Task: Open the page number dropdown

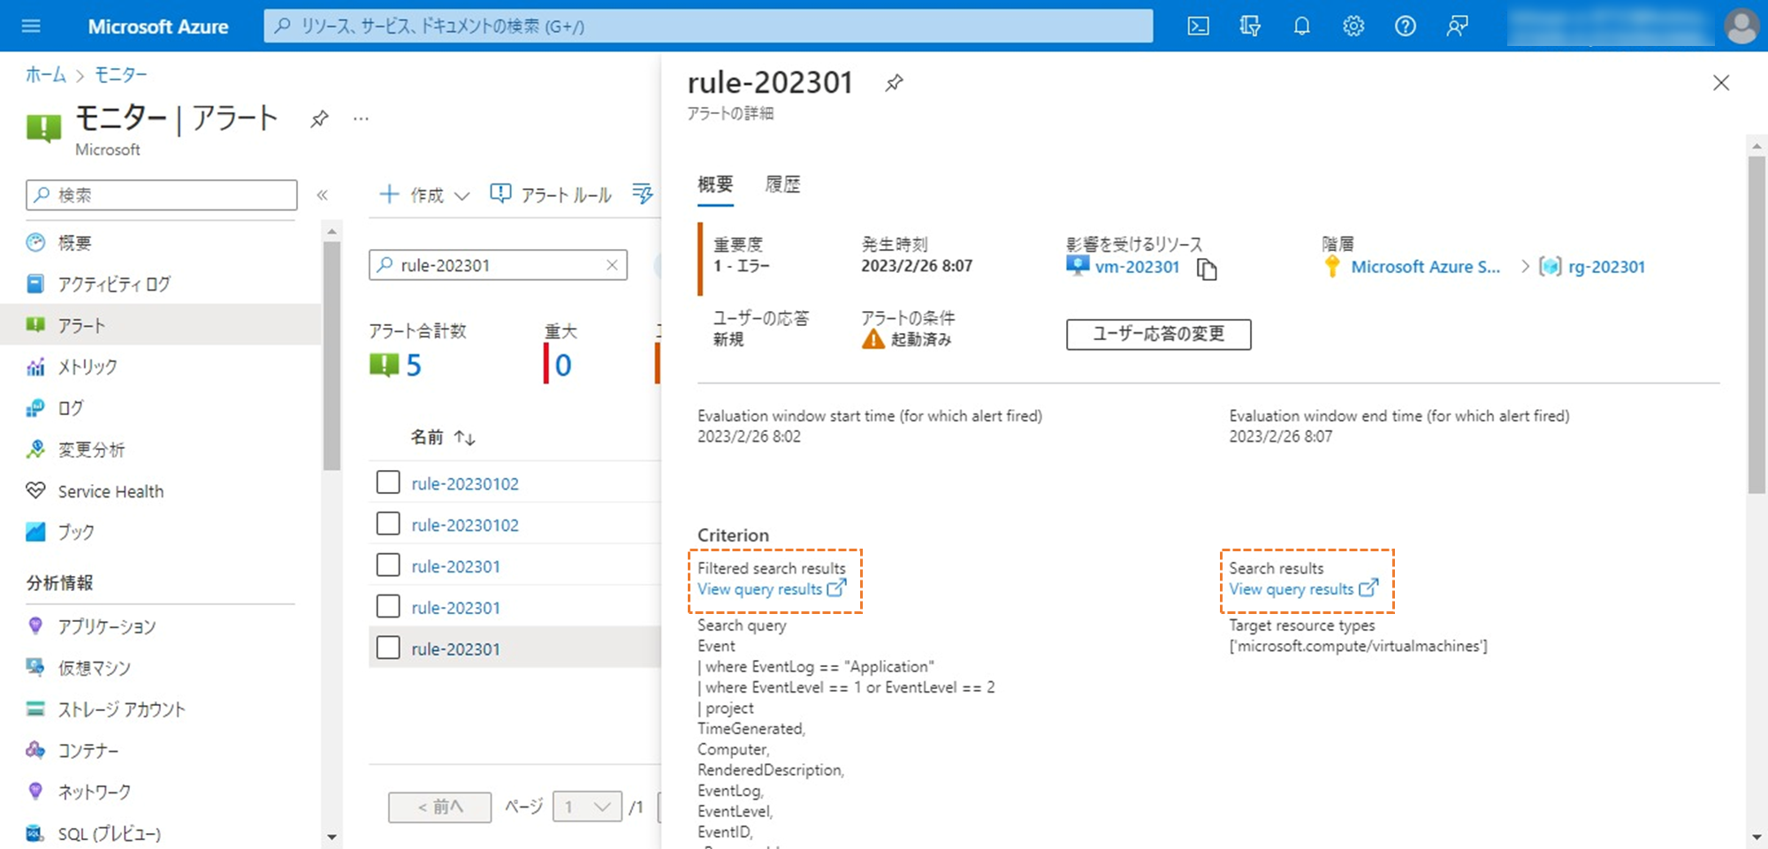Action: pos(587,807)
